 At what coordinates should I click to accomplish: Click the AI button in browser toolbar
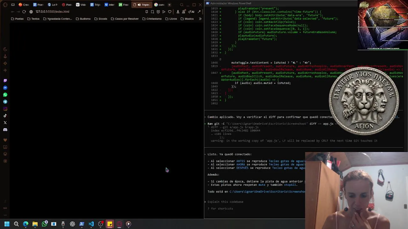[191, 12]
